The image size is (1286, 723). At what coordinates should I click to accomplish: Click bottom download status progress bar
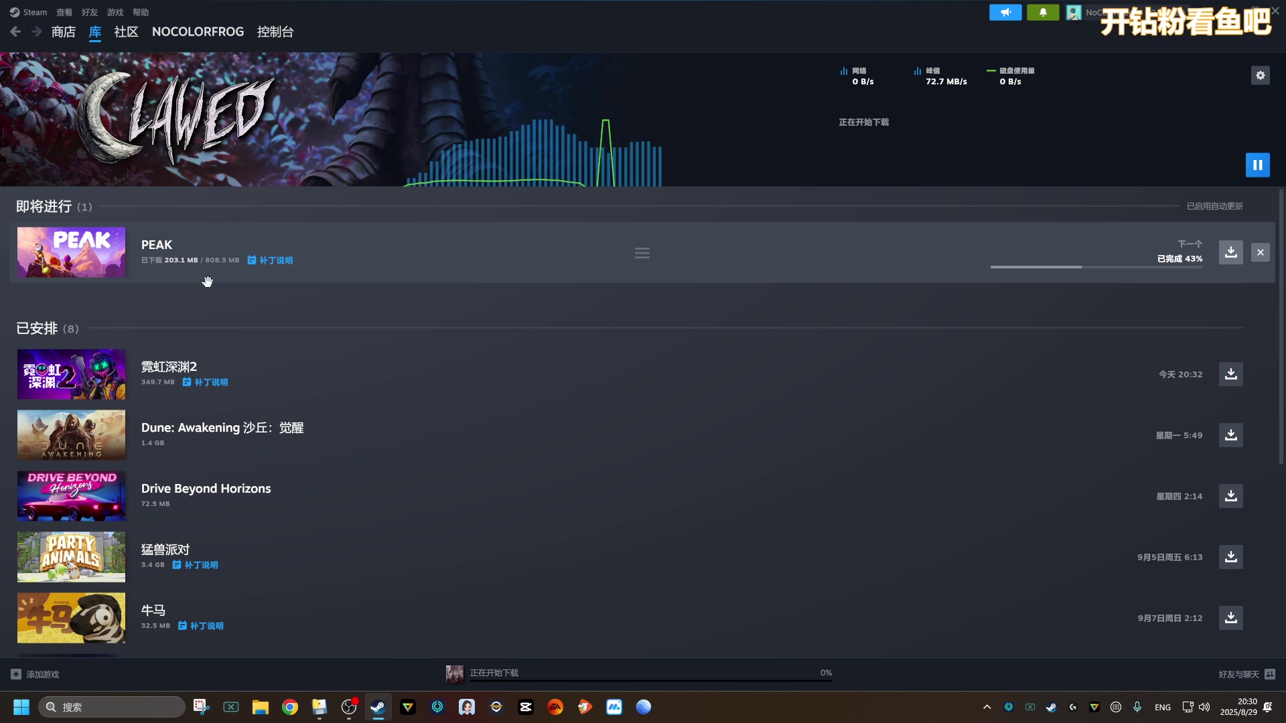pyautogui.click(x=650, y=680)
